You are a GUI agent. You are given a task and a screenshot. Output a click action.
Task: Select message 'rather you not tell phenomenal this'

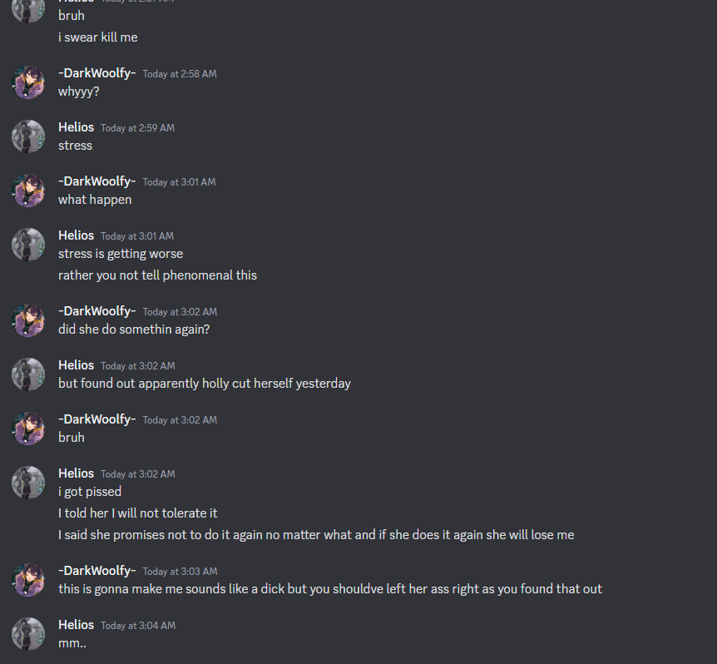[x=157, y=275]
